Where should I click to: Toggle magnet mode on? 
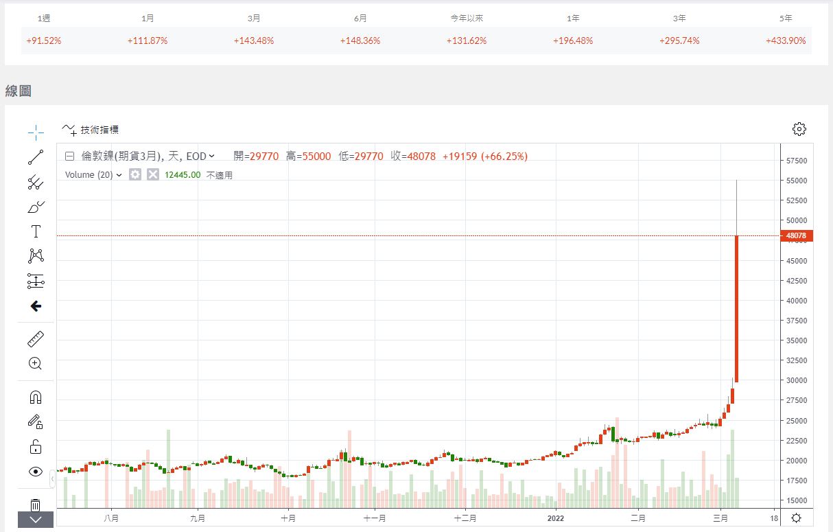click(x=36, y=397)
